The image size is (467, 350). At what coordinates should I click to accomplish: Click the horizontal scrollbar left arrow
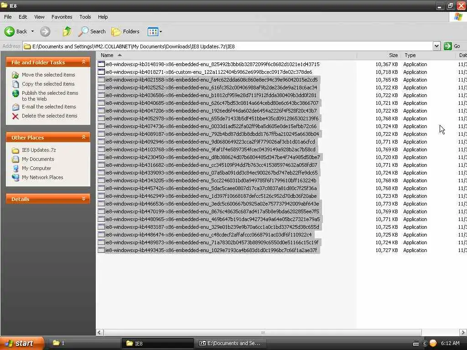pyautogui.click(x=100, y=332)
